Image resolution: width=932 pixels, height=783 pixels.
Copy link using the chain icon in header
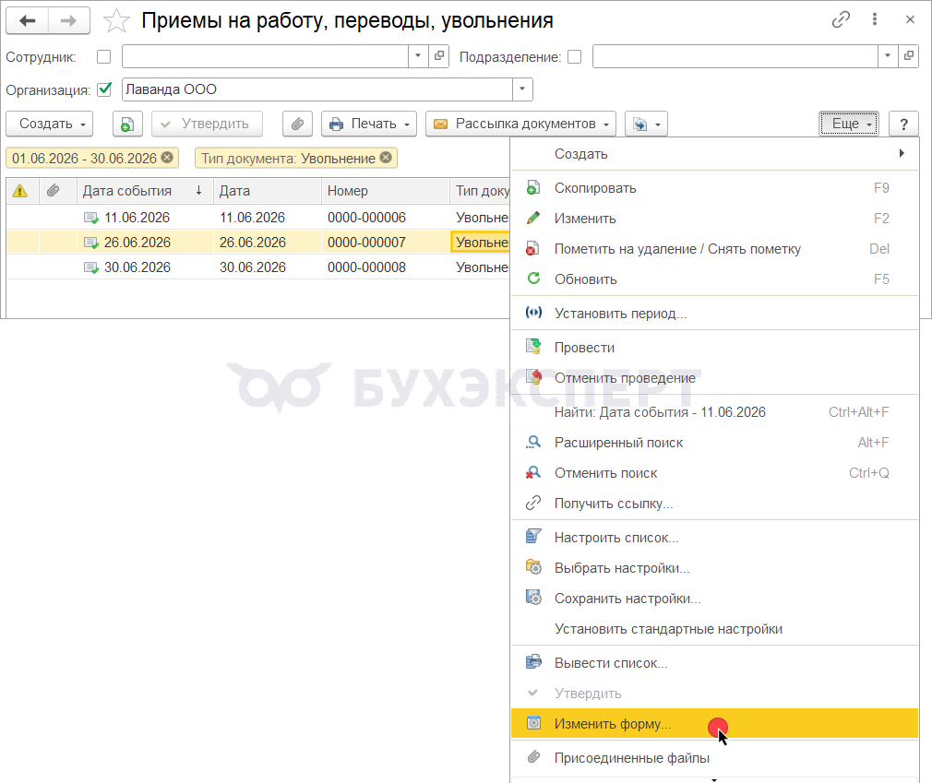click(841, 19)
